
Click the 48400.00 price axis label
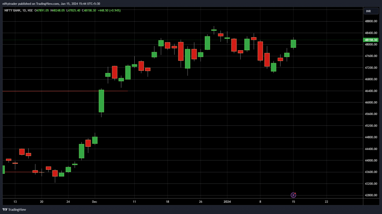371,33
